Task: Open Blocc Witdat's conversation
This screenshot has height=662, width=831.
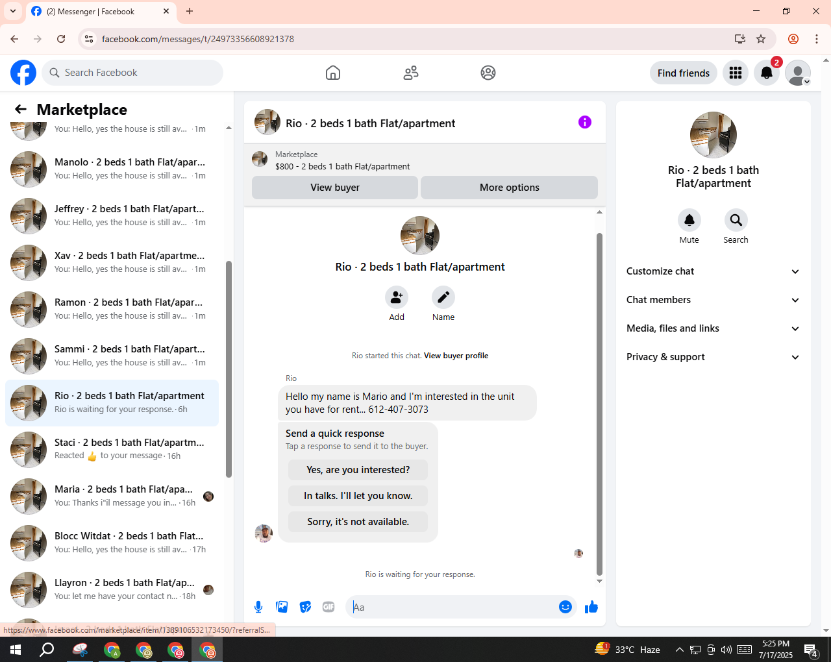Action: coord(112,543)
